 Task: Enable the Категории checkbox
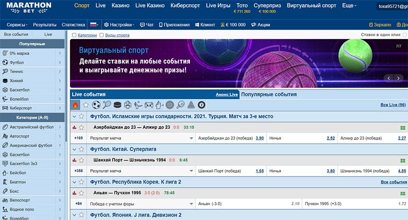tap(74, 35)
